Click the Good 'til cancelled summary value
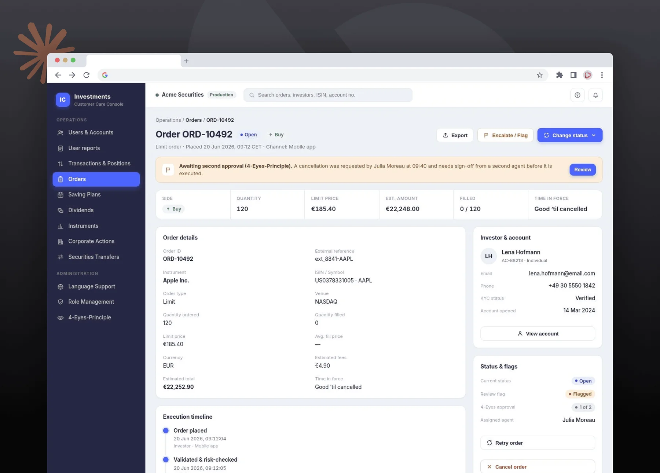 (561, 209)
